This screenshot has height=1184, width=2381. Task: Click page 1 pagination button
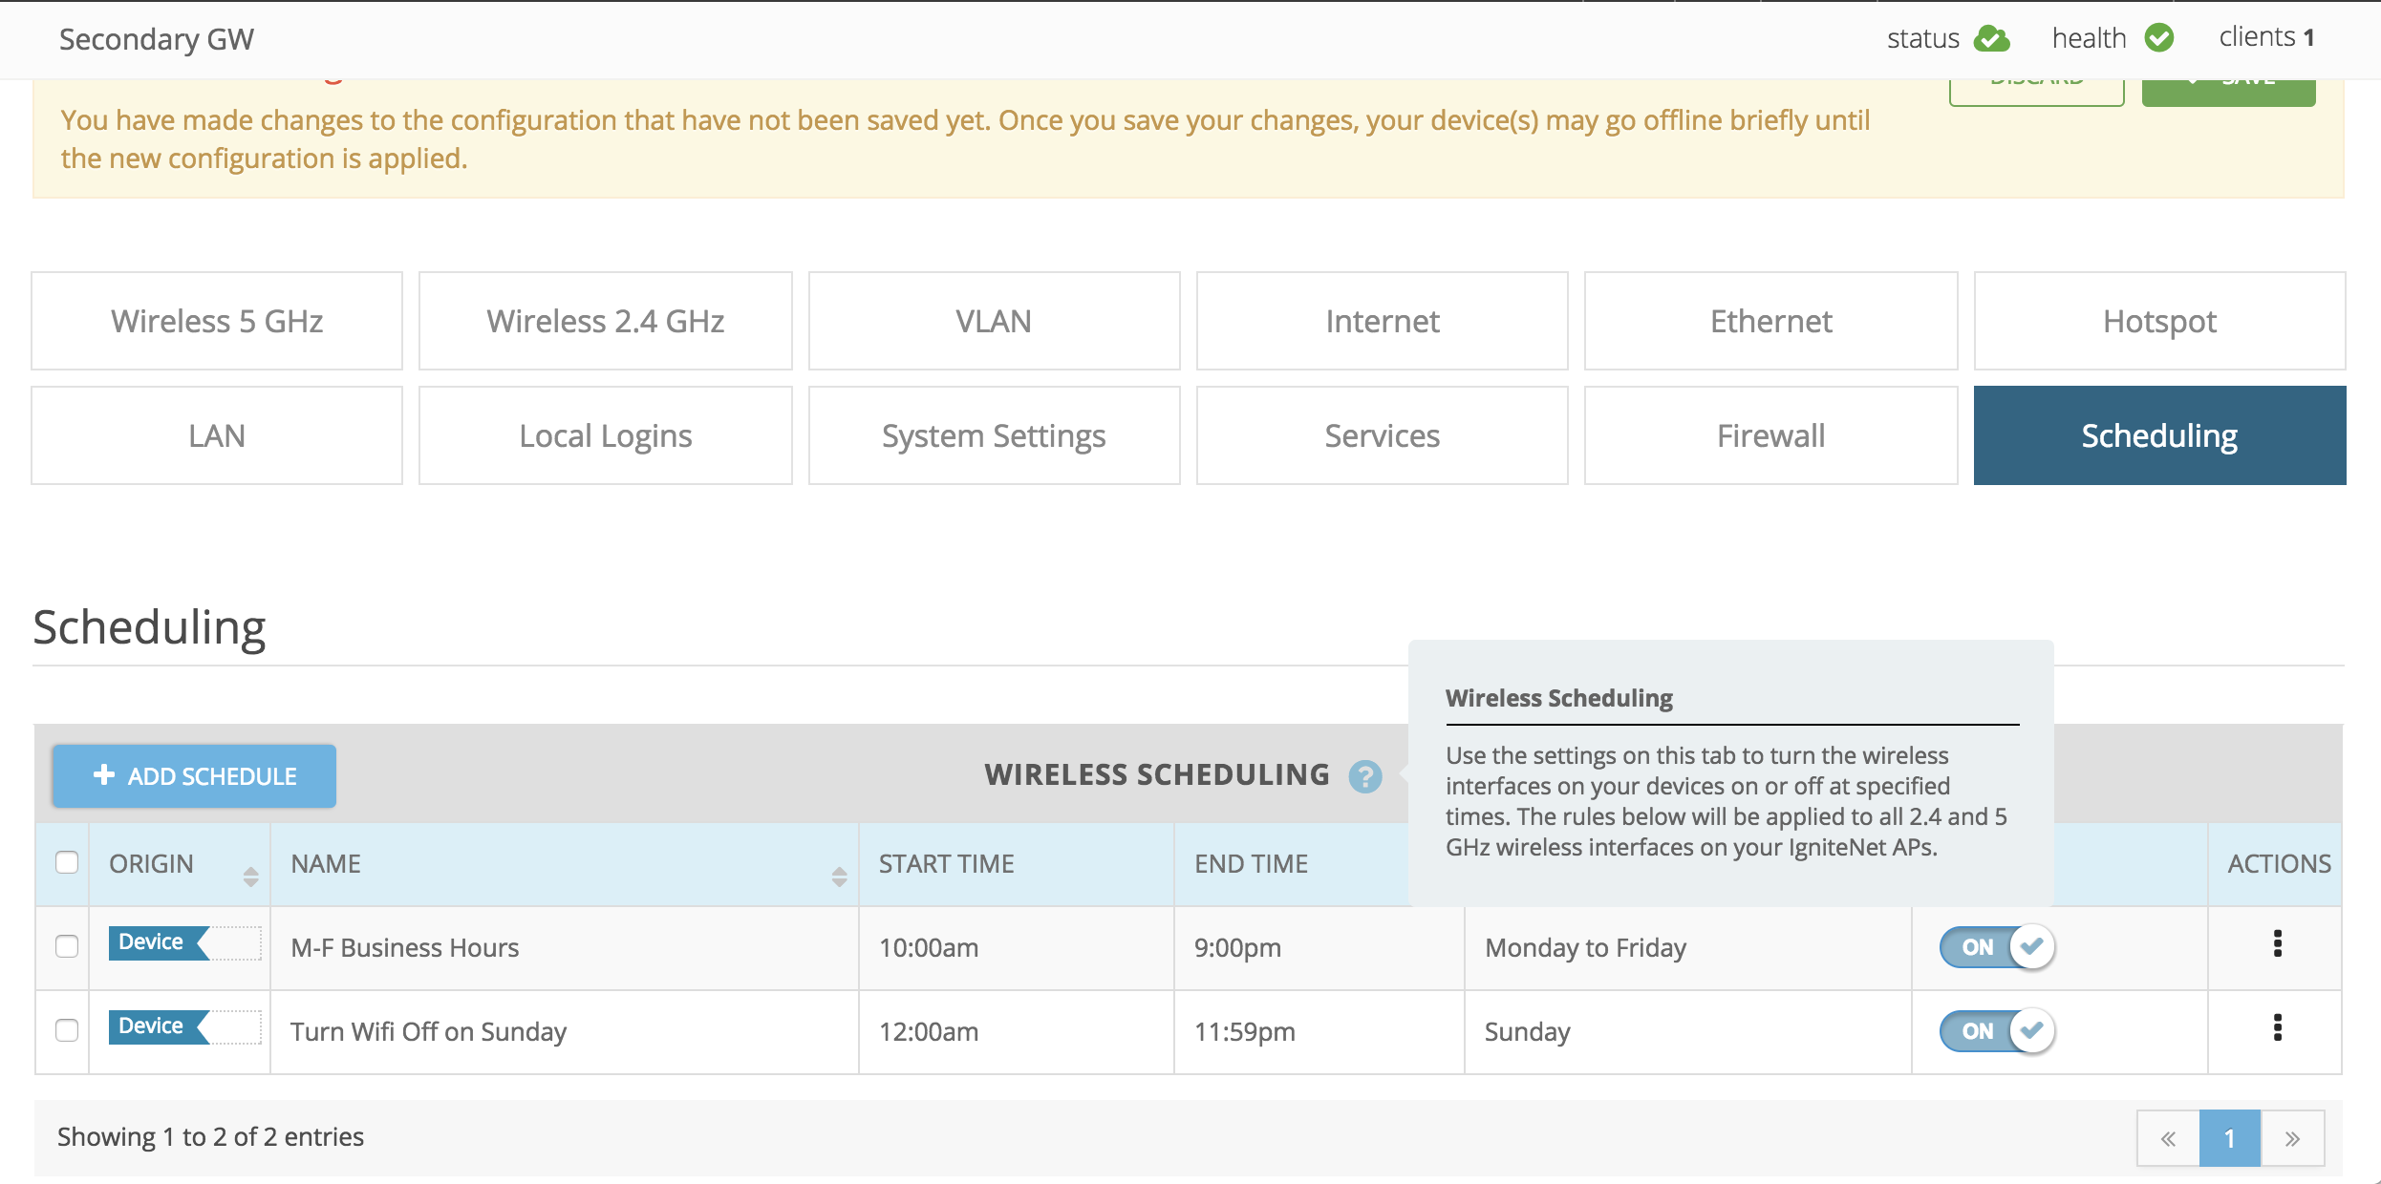pyautogui.click(x=2229, y=1138)
